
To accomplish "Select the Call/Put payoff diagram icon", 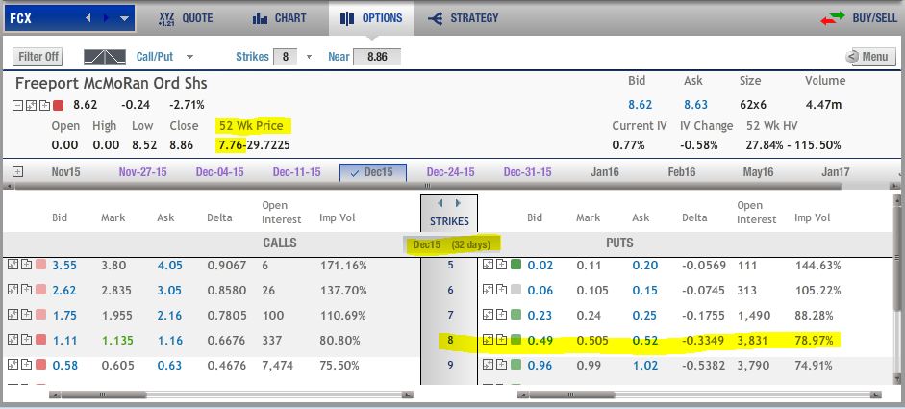I will point(105,57).
